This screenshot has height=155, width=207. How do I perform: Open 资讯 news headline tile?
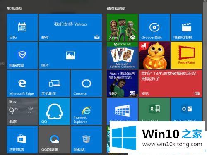[171, 83]
